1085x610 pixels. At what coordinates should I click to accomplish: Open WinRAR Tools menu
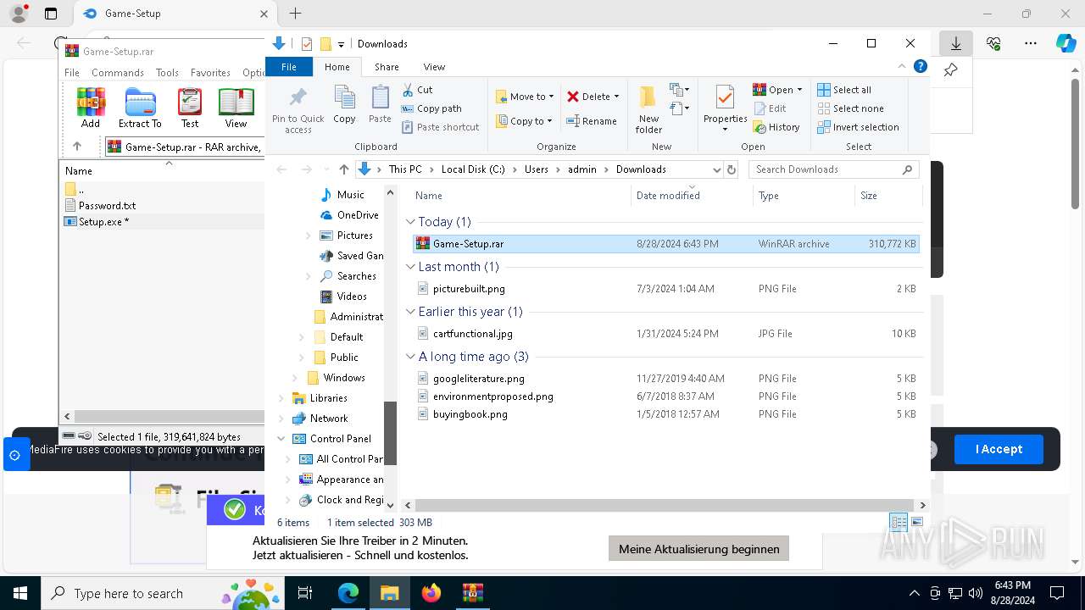(x=167, y=73)
